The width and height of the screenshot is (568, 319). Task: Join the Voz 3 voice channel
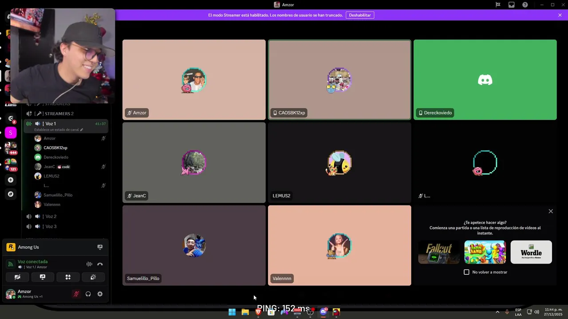click(x=66, y=226)
